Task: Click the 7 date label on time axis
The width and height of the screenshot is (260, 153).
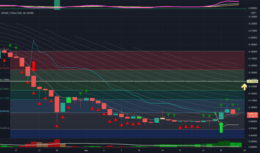Action: click(121, 150)
